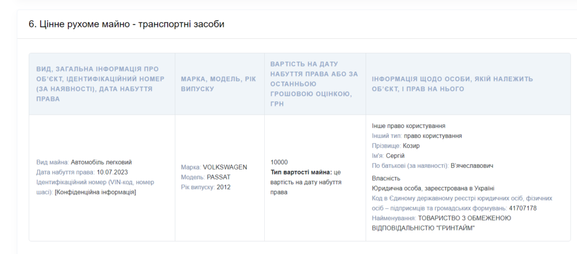Click the "[Конфіденційна інформація]" VIN value

coord(95,193)
